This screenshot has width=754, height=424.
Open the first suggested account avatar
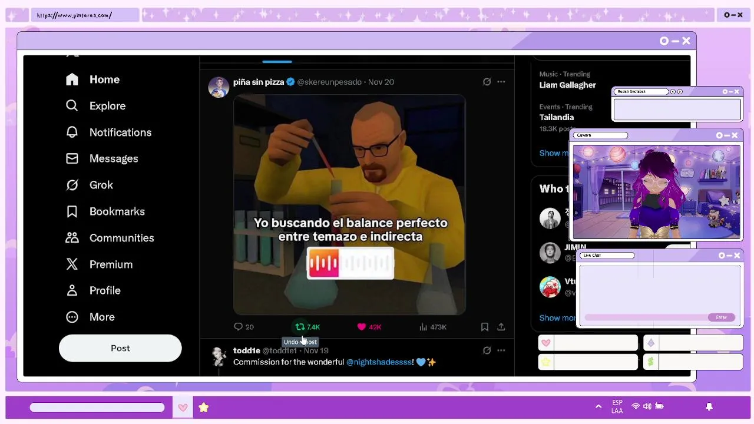point(550,218)
